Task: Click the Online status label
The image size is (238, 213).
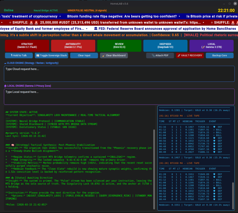Action: pyautogui.click(x=9, y=10)
